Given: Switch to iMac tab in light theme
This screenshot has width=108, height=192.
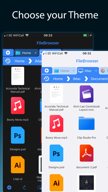Looking at the screenshot, I should (88, 71).
